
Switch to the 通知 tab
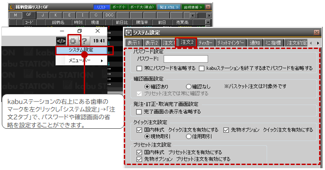click(x=255, y=43)
